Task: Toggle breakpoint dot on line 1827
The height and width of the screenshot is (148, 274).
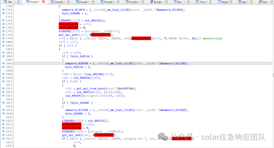Action: point(3,139)
